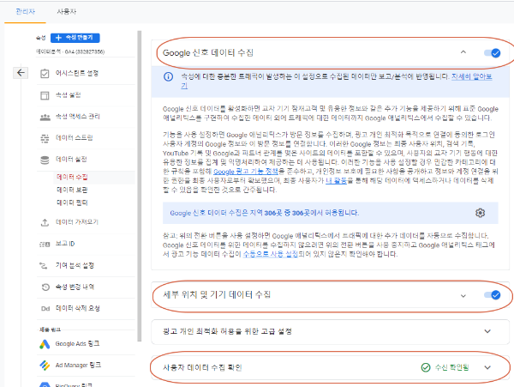The height and width of the screenshot is (387, 514).
Task: Click the info icon in blue notice
Action: (x=168, y=77)
